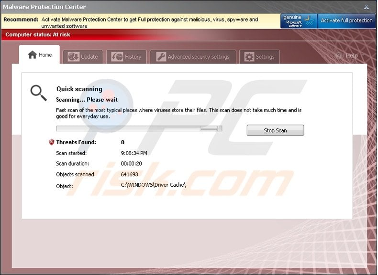Click the quick scan progress bar

click(139, 129)
